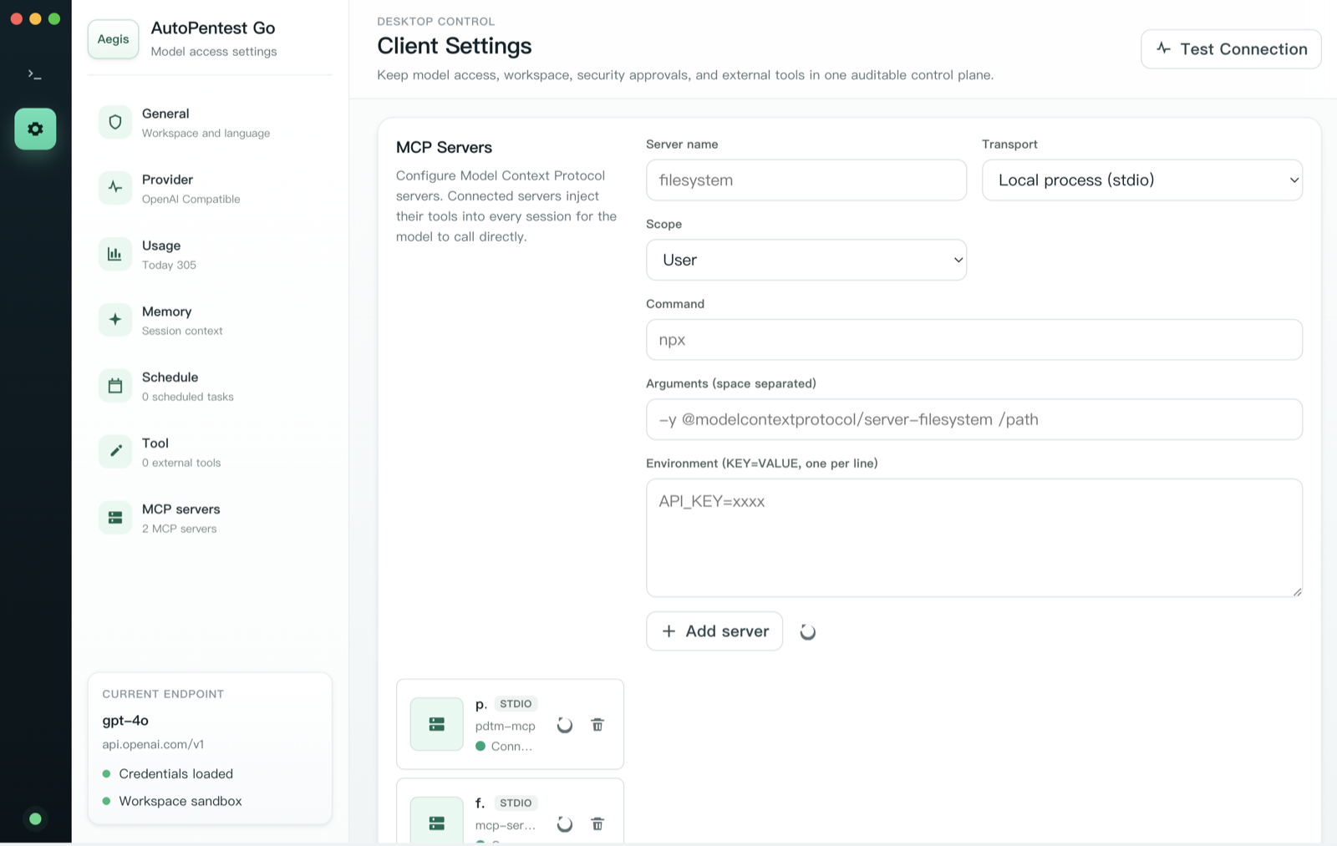Click the server icon on pdtm-mcp card
This screenshot has height=846, width=1337.
[x=437, y=724]
